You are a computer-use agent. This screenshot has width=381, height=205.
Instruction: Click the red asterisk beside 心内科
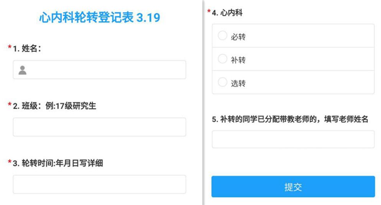[x=209, y=11]
